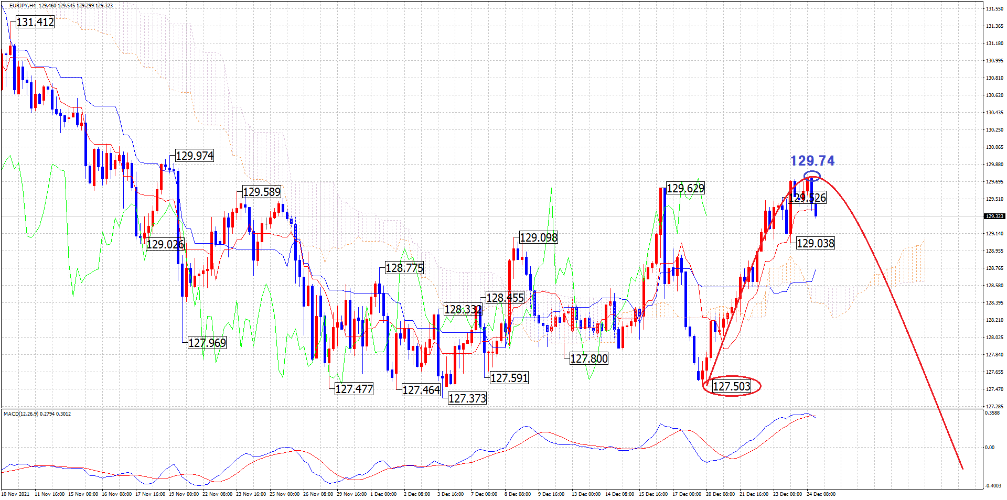Select the 129.974 swing high label
This screenshot has height=500, width=1007.
coord(194,156)
